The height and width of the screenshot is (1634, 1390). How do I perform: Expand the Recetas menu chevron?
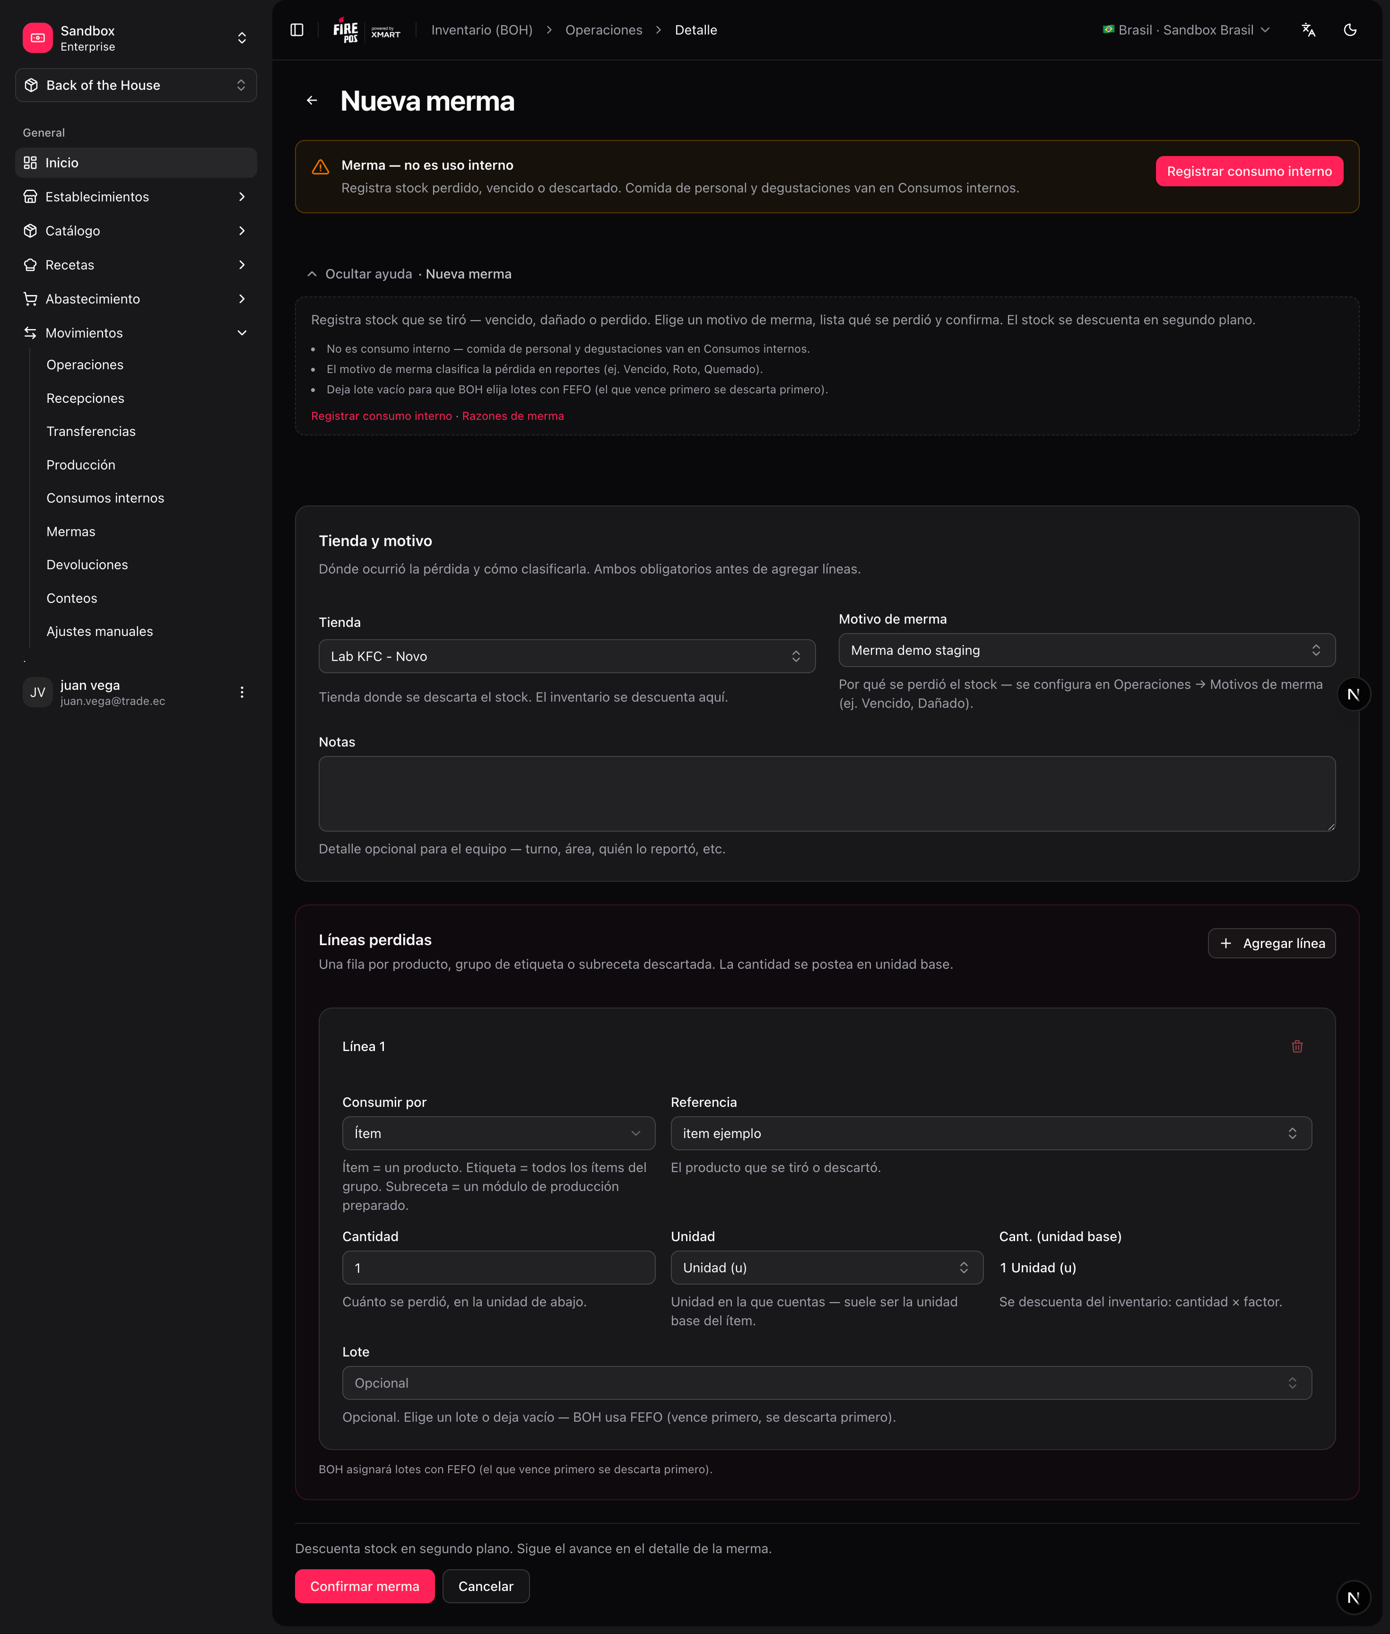click(242, 265)
